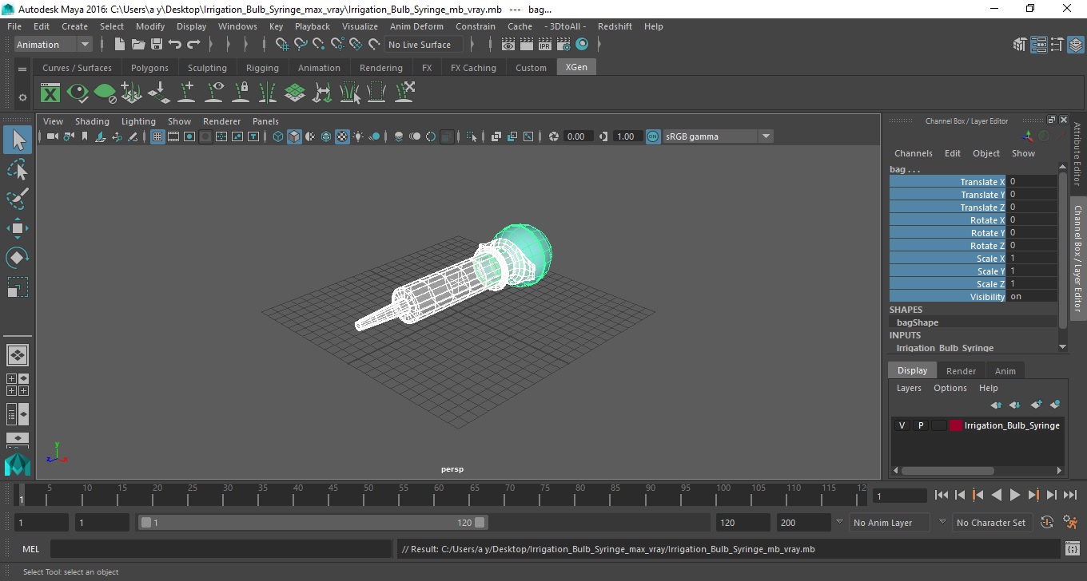Open the No Character Set dropdown
Screen dimensions: 1087x581
(x=991, y=523)
